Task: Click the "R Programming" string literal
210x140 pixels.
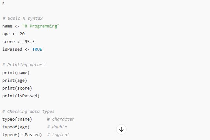Action: click(41, 26)
